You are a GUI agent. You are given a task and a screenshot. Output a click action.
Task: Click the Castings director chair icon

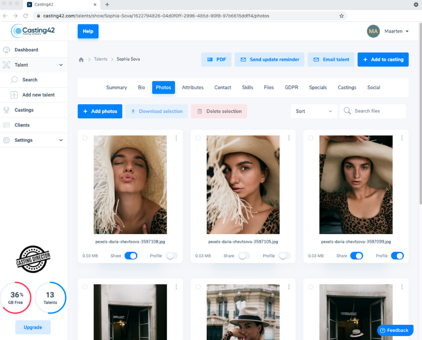click(x=6, y=110)
